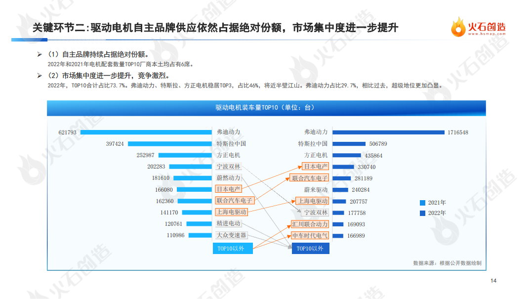
Task: Click the 2022 上海电驱动 orange box label
Action: pos(313,201)
